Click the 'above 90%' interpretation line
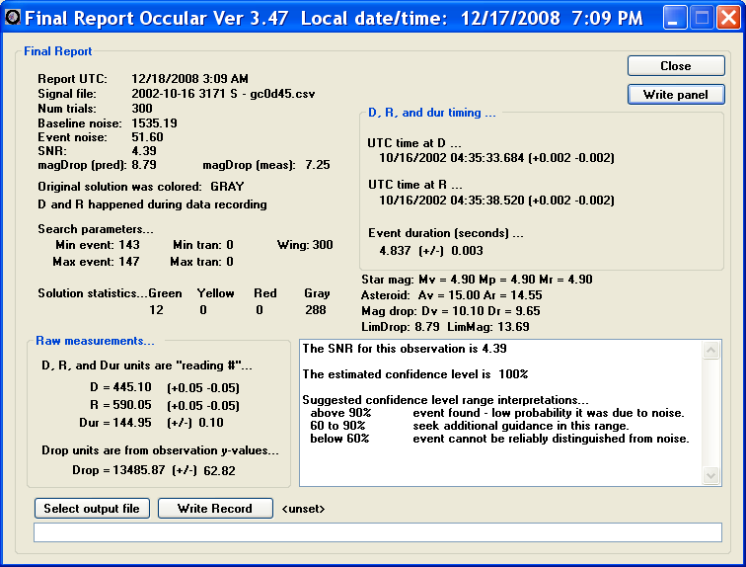Screen dimensions: 746x567 (x=497, y=413)
